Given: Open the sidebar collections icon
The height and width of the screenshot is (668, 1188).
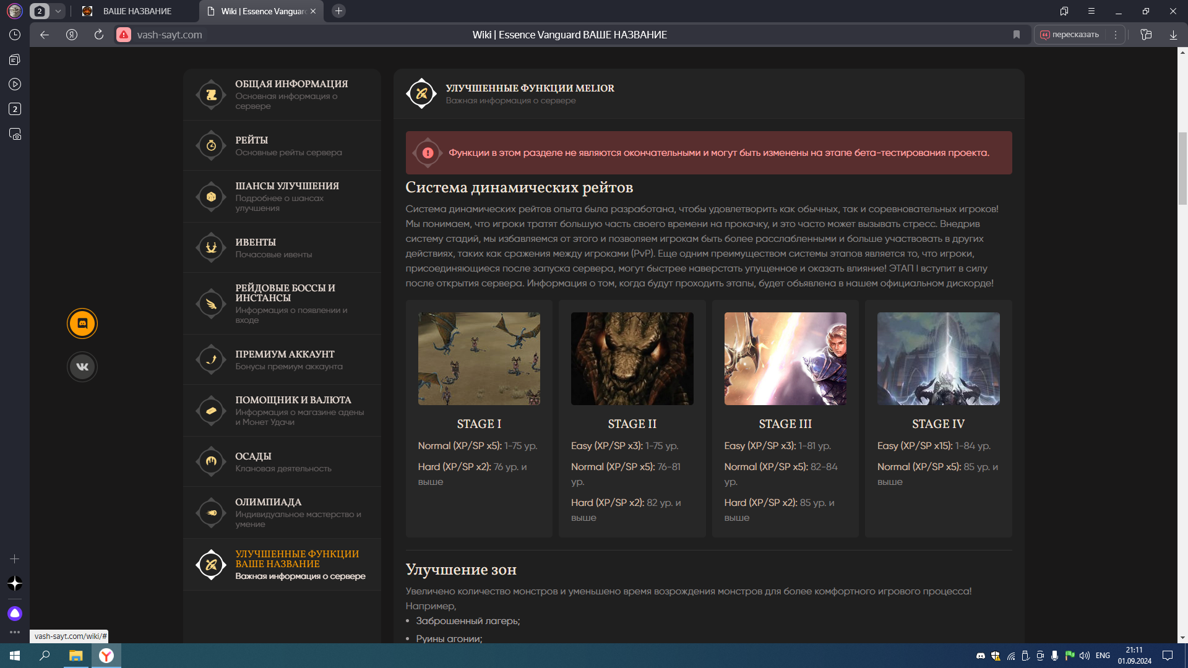Looking at the screenshot, I should pos(15,59).
